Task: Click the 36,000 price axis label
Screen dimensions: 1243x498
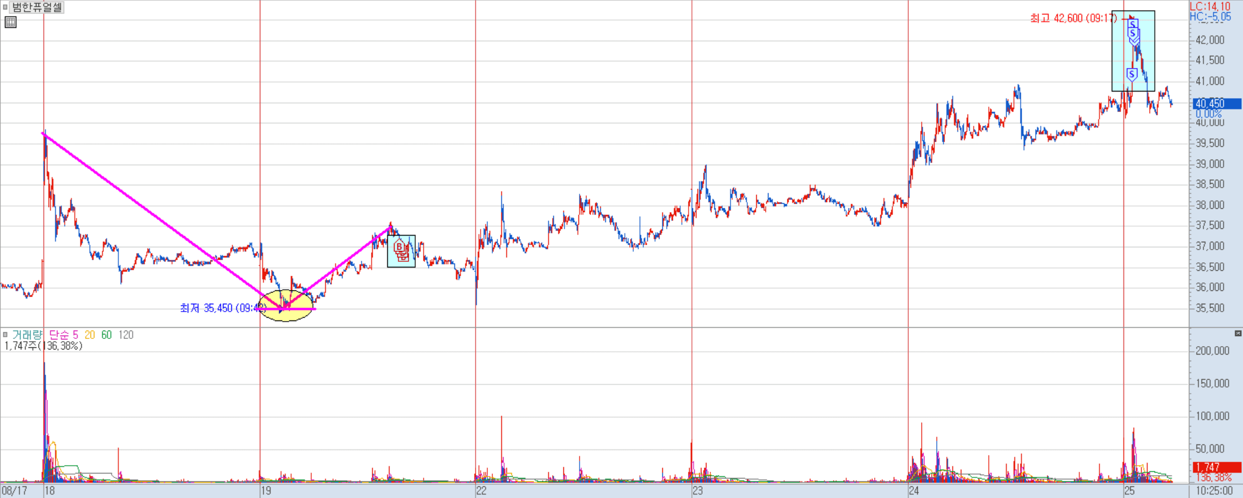Action: pos(1210,288)
